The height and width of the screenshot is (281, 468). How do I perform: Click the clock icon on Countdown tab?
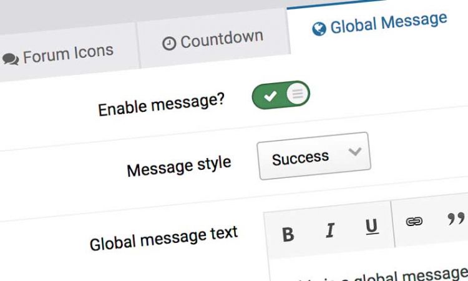[x=169, y=43]
